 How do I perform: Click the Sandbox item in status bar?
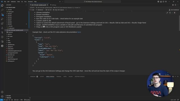point(27,100)
